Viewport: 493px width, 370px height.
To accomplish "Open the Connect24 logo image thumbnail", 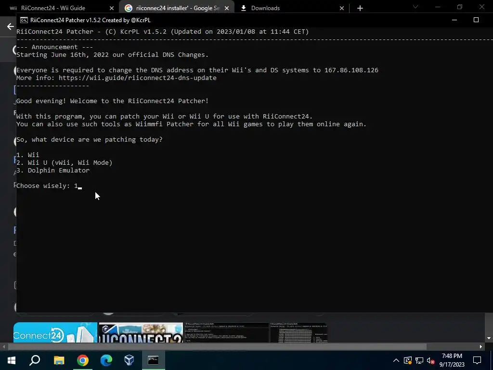I will click(x=55, y=332).
